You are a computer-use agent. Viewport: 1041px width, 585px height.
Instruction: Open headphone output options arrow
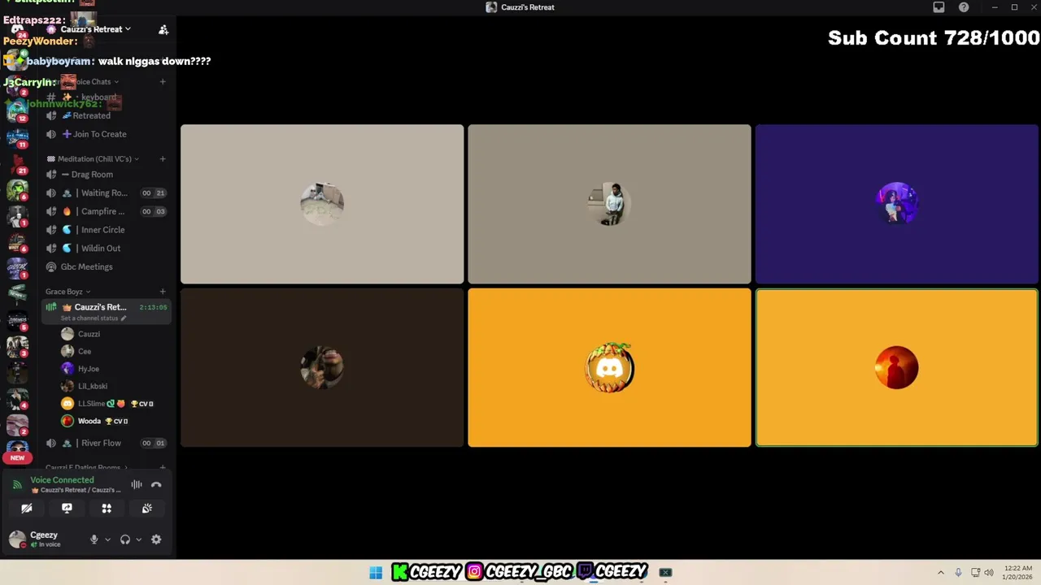[x=138, y=539]
